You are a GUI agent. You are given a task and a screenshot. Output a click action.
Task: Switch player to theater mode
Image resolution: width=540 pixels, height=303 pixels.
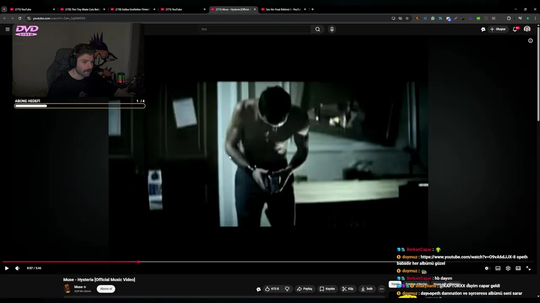[x=518, y=268]
